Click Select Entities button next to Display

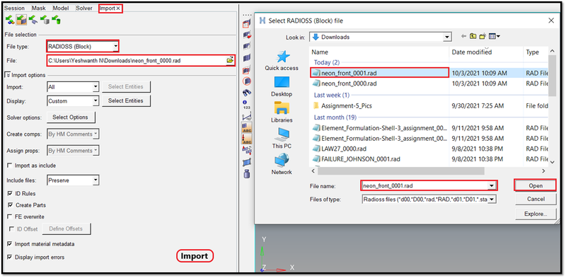pyautogui.click(x=126, y=100)
